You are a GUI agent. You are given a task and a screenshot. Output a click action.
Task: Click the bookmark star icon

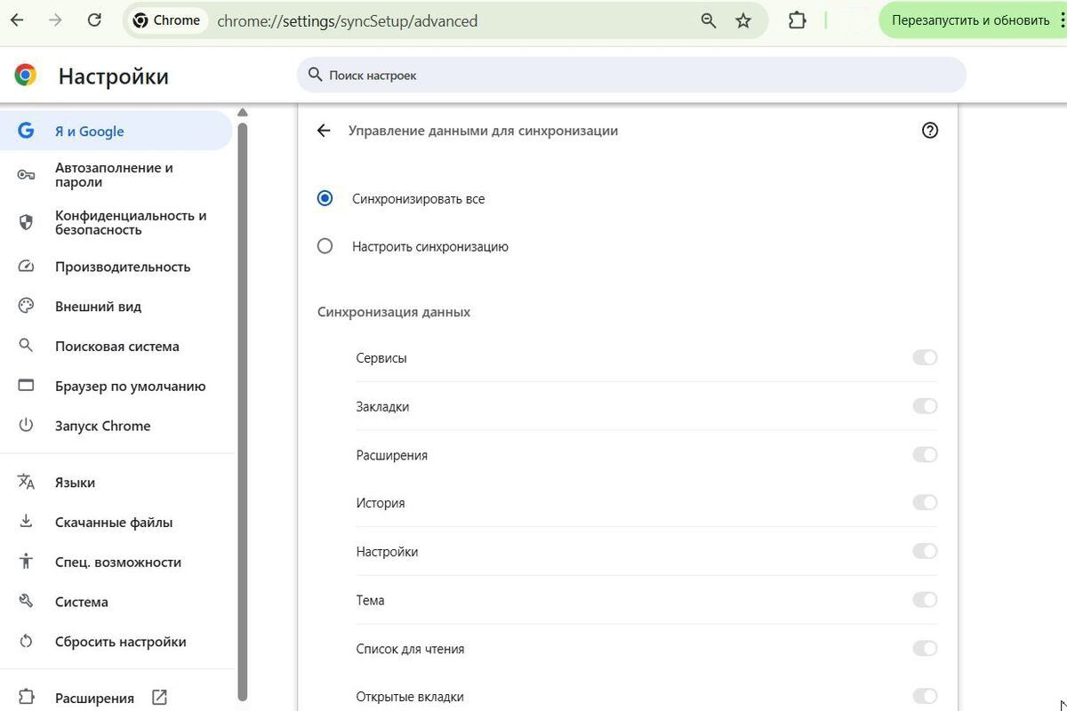coord(743,20)
